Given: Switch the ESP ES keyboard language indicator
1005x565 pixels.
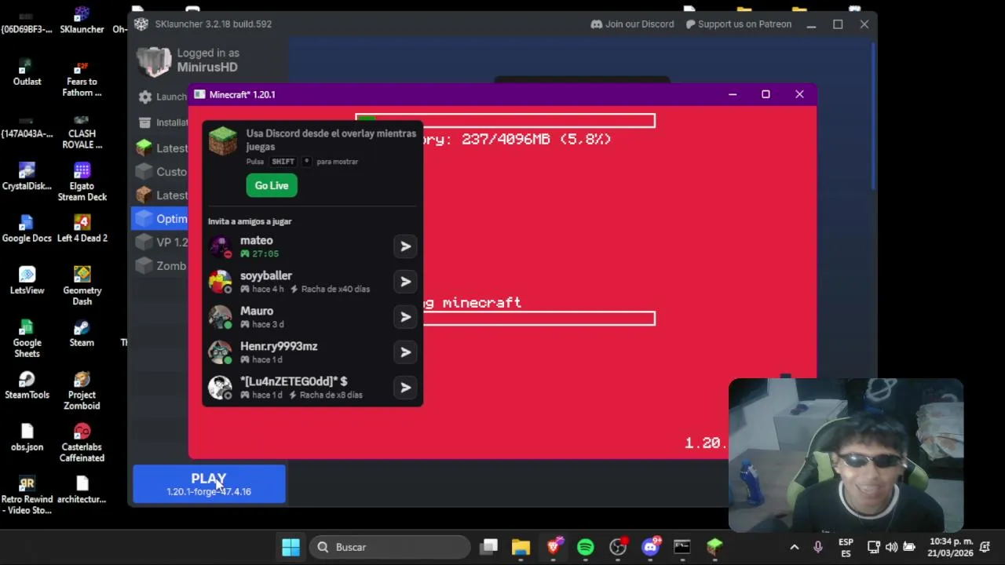Looking at the screenshot, I should [x=846, y=547].
